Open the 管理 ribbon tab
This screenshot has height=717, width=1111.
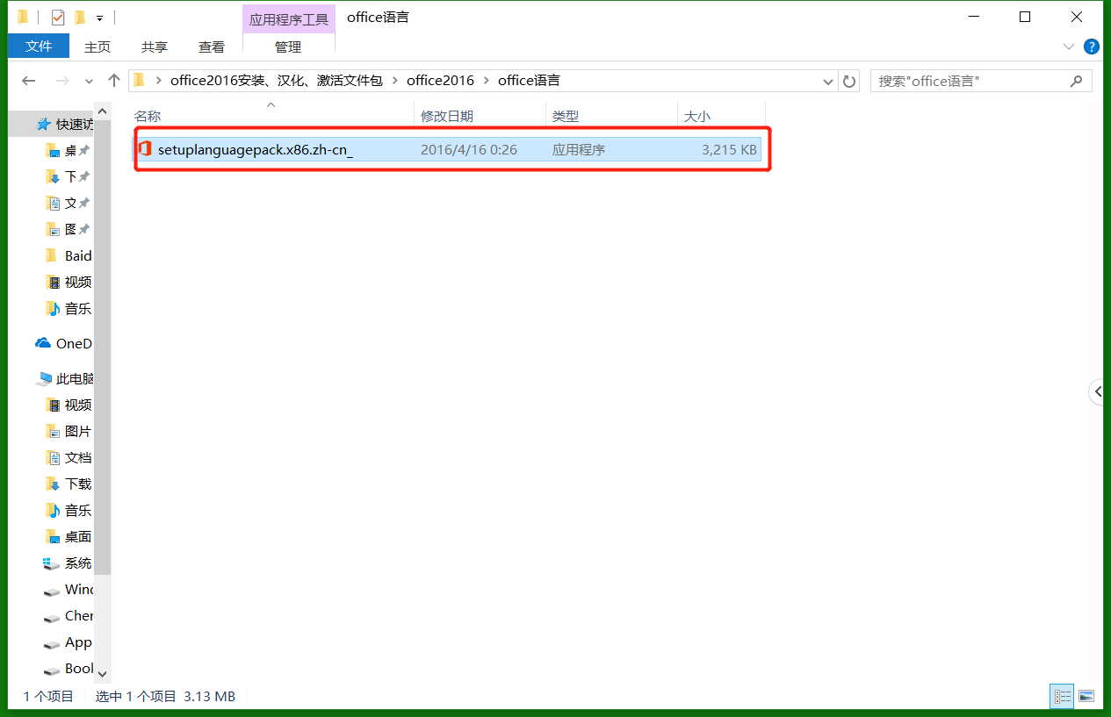pyautogui.click(x=288, y=47)
